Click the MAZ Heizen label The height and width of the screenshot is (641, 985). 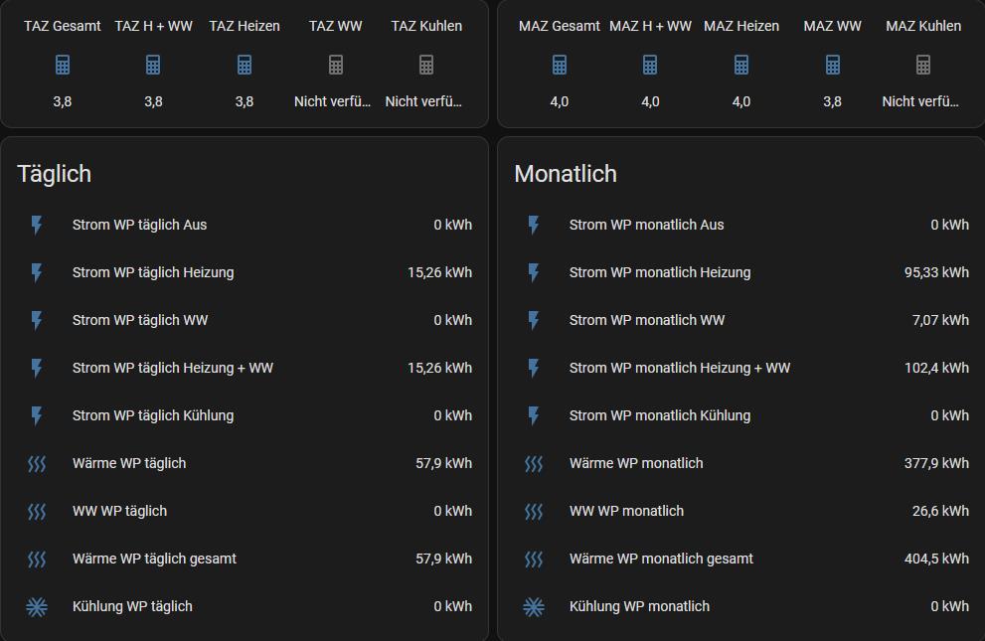coord(741,26)
